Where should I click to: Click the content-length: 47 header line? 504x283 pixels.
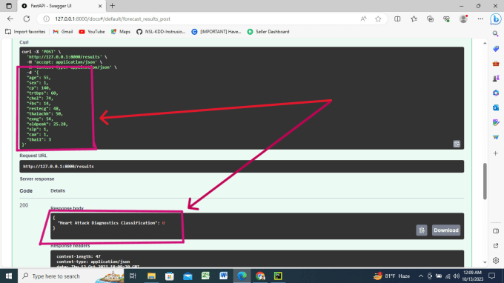click(x=79, y=256)
